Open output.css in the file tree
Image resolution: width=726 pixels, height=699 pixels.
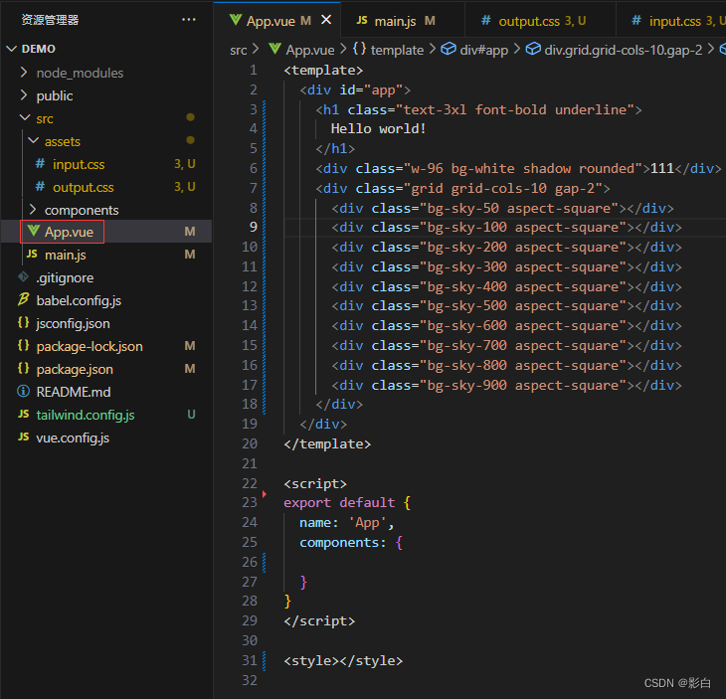click(x=83, y=187)
